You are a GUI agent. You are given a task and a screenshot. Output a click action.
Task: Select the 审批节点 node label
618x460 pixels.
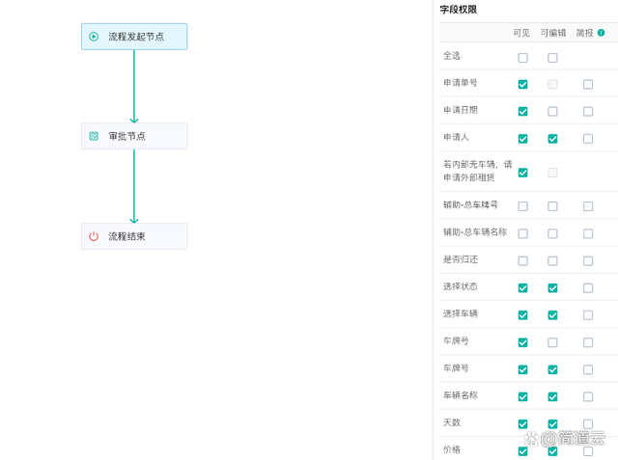(126, 136)
